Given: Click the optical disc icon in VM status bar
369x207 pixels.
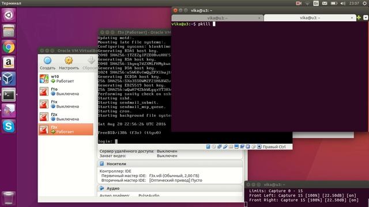Looking at the screenshot, I should click(x=214, y=147).
